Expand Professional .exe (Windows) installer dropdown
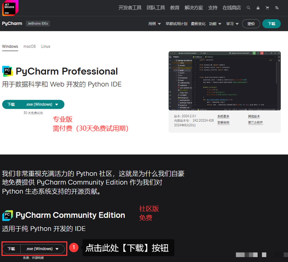288x262 pixels. pos(42,104)
